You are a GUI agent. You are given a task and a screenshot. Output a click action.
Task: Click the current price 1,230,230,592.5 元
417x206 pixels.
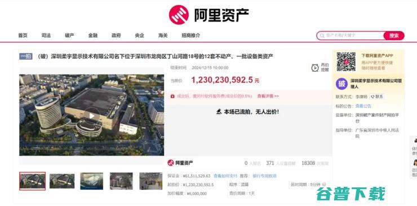[225, 80]
